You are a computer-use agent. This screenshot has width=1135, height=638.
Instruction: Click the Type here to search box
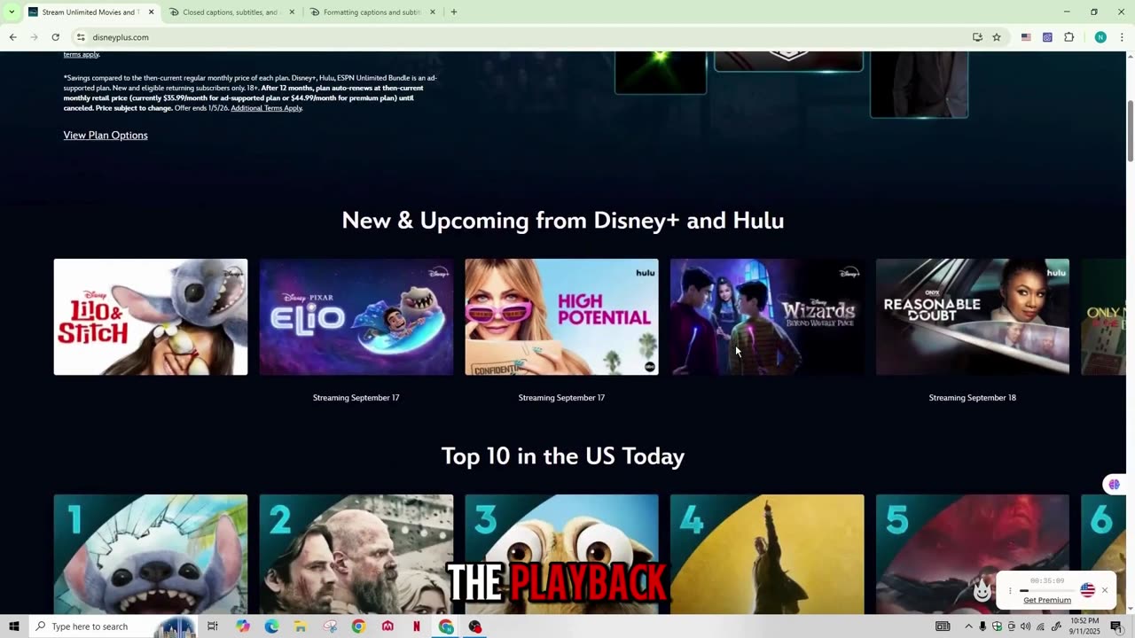pyautogui.click(x=113, y=626)
